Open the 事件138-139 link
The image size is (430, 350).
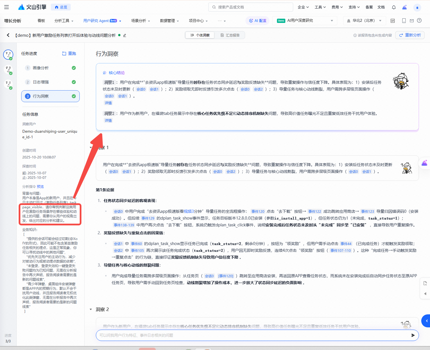pos(124,225)
